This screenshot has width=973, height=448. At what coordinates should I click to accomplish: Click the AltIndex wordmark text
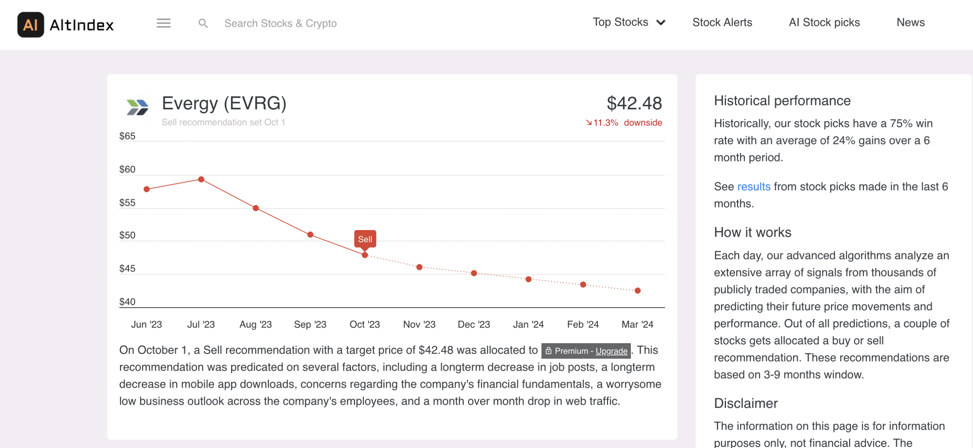[82, 25]
